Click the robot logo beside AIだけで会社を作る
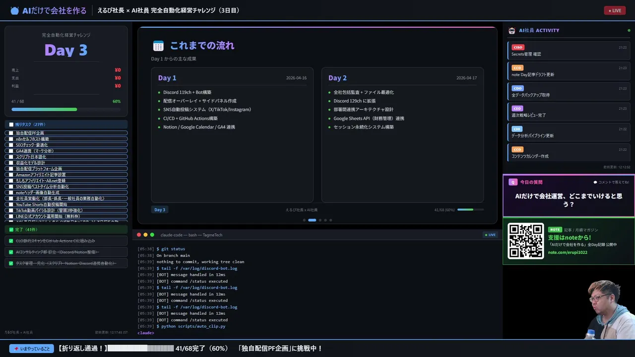635x357 pixels. coord(14,10)
